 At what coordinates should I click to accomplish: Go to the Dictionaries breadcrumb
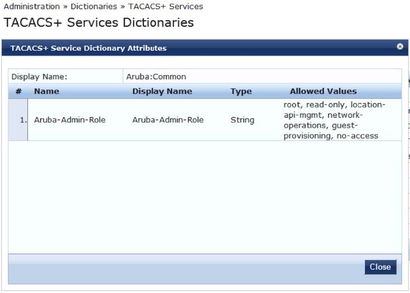(x=94, y=6)
